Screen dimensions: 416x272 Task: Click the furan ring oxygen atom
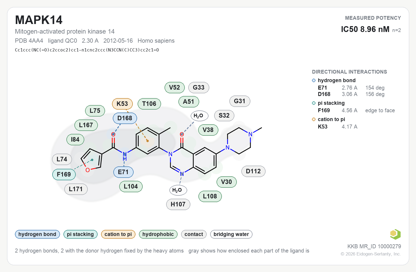coord(87,170)
